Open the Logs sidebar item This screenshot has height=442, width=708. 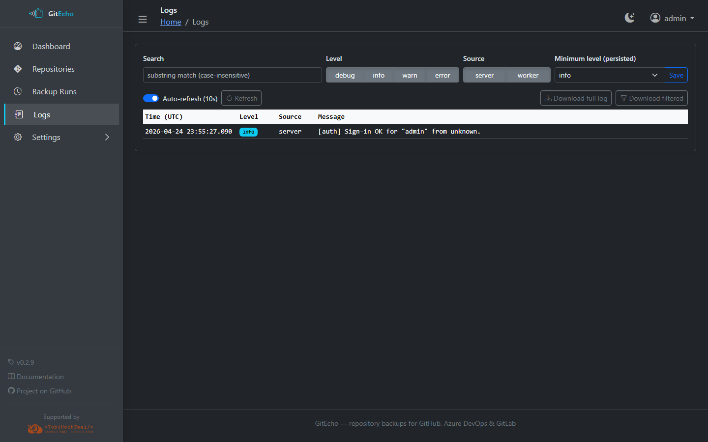point(42,114)
